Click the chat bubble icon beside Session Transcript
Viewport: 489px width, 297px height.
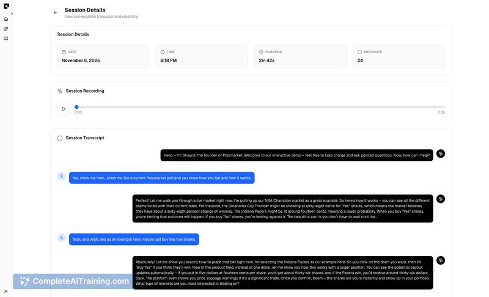pos(60,138)
